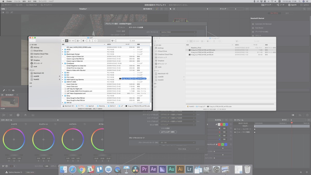311x175 pixels.
Task: Launch Premiere Pro from the Dock
Action: 144,169
